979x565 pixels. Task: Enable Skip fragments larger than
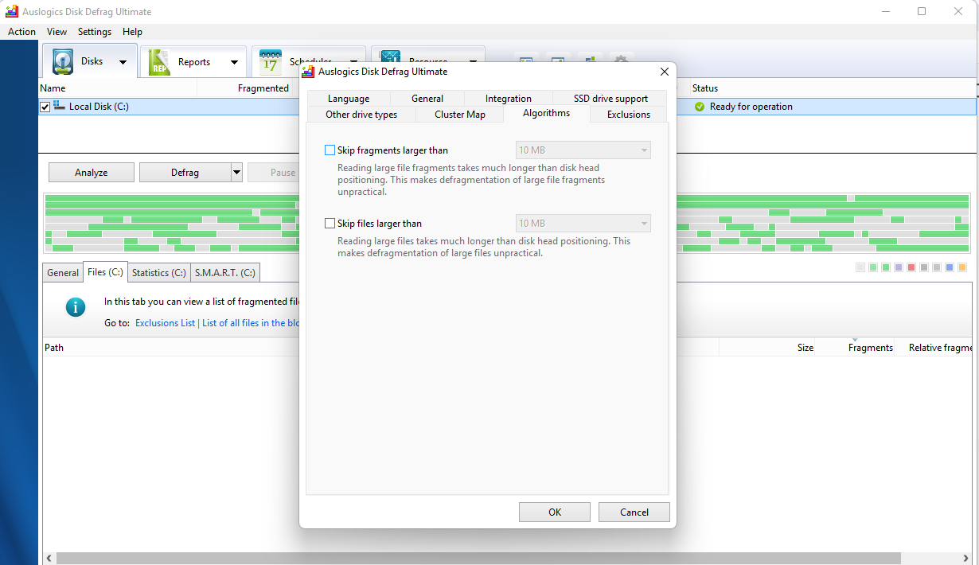330,150
